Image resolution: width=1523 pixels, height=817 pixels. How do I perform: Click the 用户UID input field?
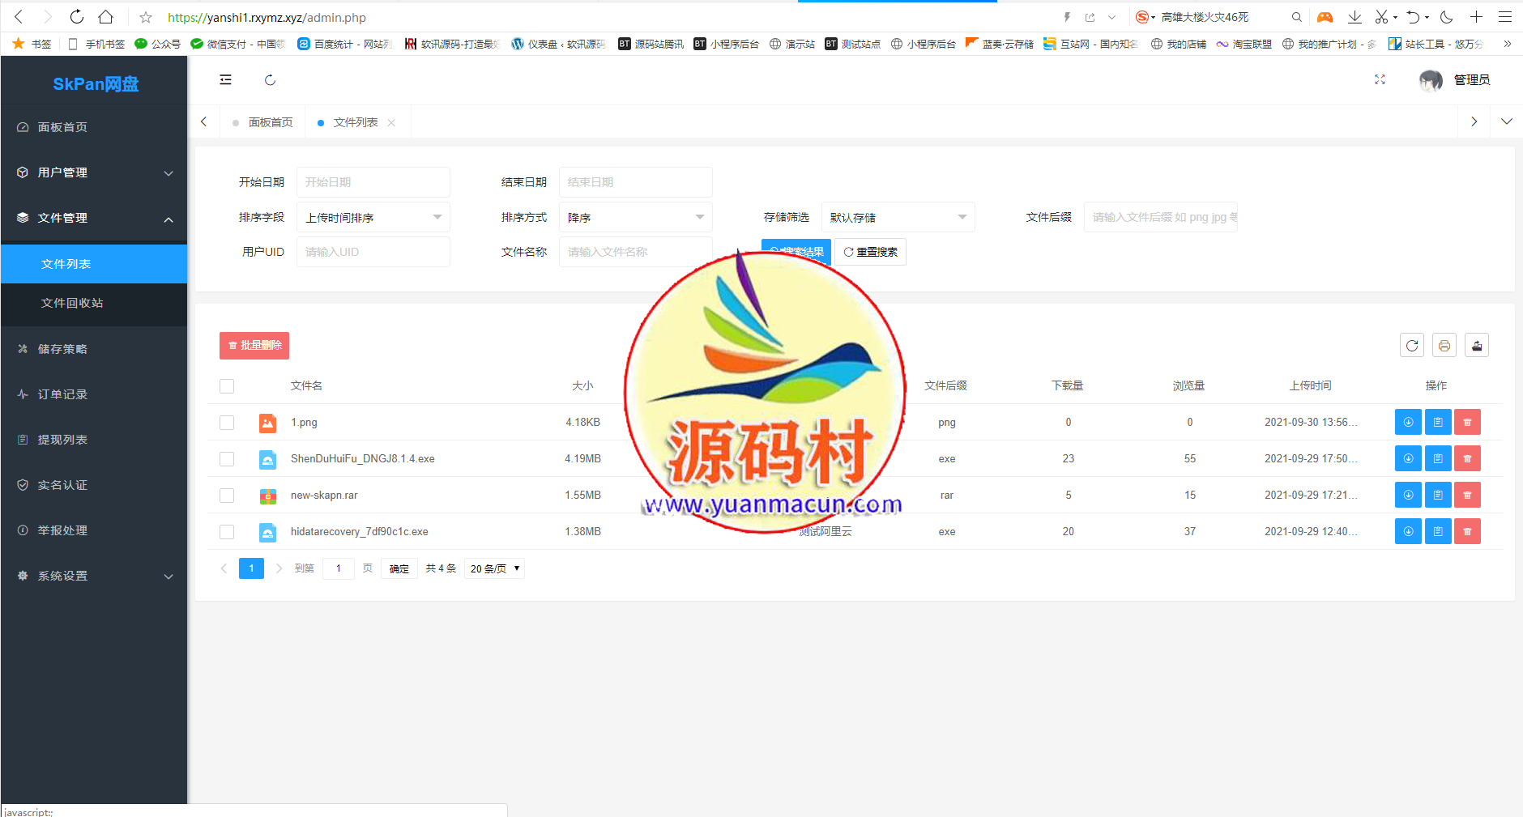pos(373,252)
